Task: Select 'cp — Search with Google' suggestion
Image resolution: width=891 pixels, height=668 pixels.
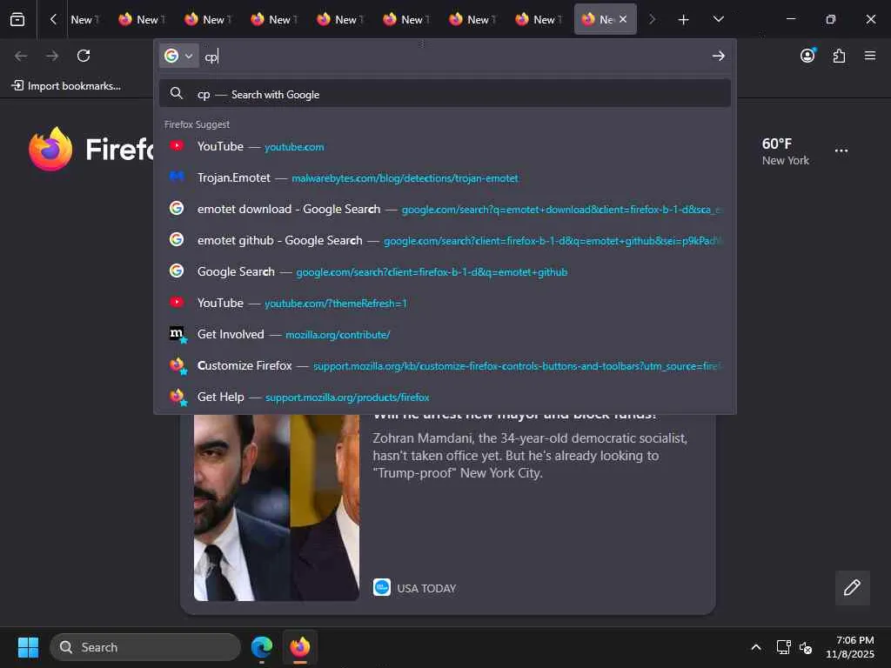Action: pyautogui.click(x=445, y=94)
